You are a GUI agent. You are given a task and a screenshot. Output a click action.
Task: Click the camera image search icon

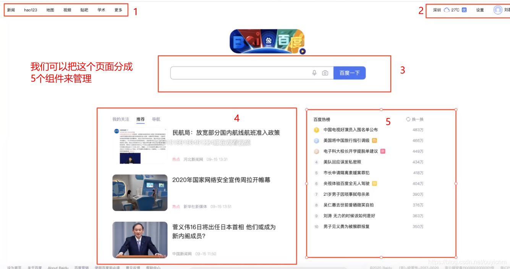325,73
